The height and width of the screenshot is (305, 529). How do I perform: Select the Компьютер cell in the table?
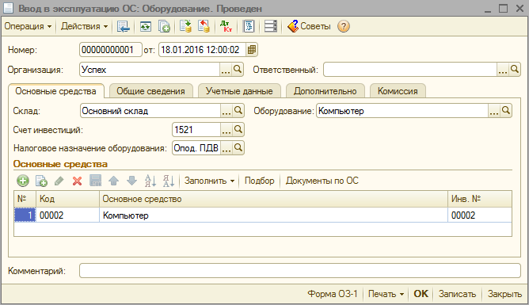[274, 215]
